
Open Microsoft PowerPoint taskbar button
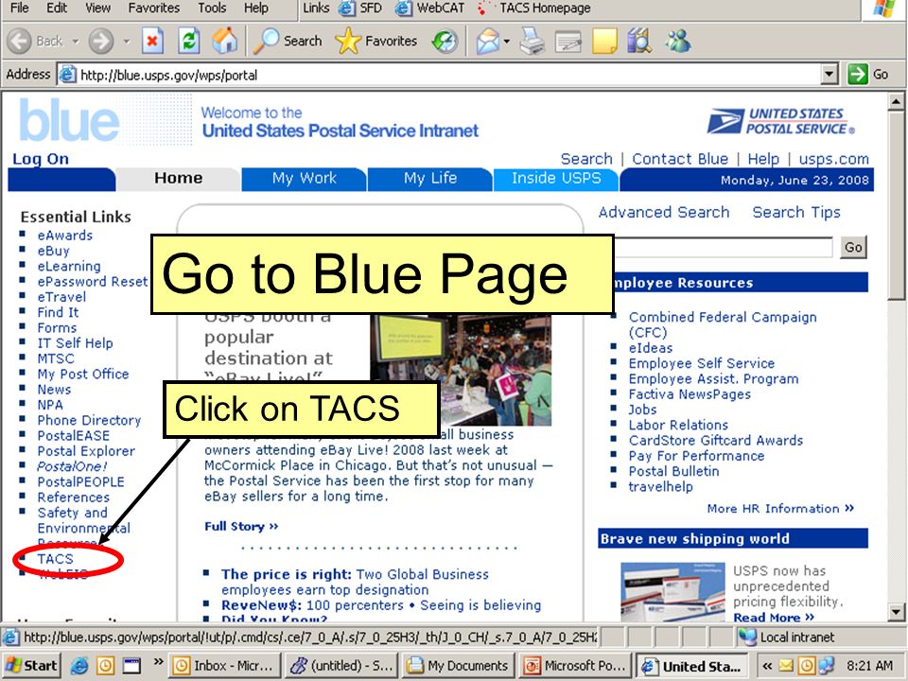click(574, 666)
